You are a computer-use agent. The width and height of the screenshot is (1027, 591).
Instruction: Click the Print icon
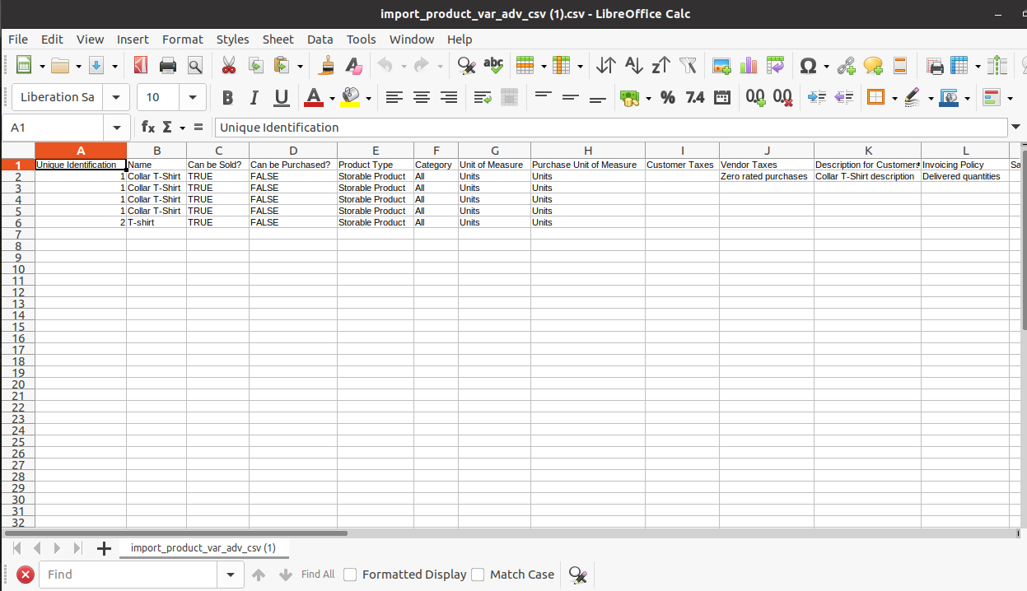[x=168, y=65]
